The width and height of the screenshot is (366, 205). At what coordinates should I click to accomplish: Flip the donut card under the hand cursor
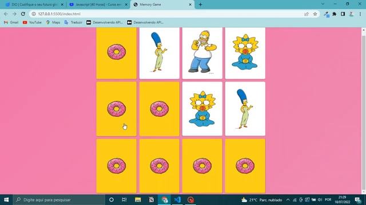[117, 109]
